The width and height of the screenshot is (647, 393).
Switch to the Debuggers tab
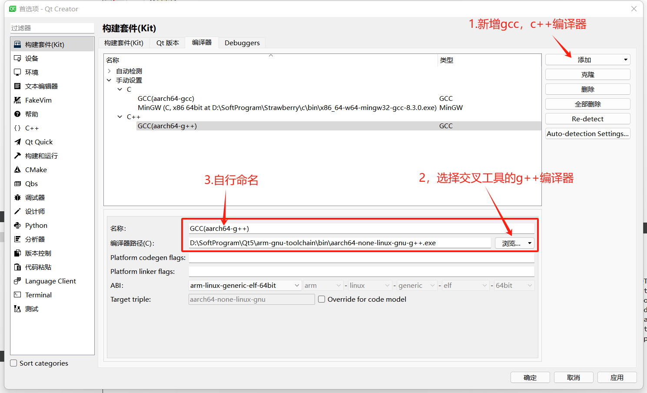pyautogui.click(x=242, y=43)
